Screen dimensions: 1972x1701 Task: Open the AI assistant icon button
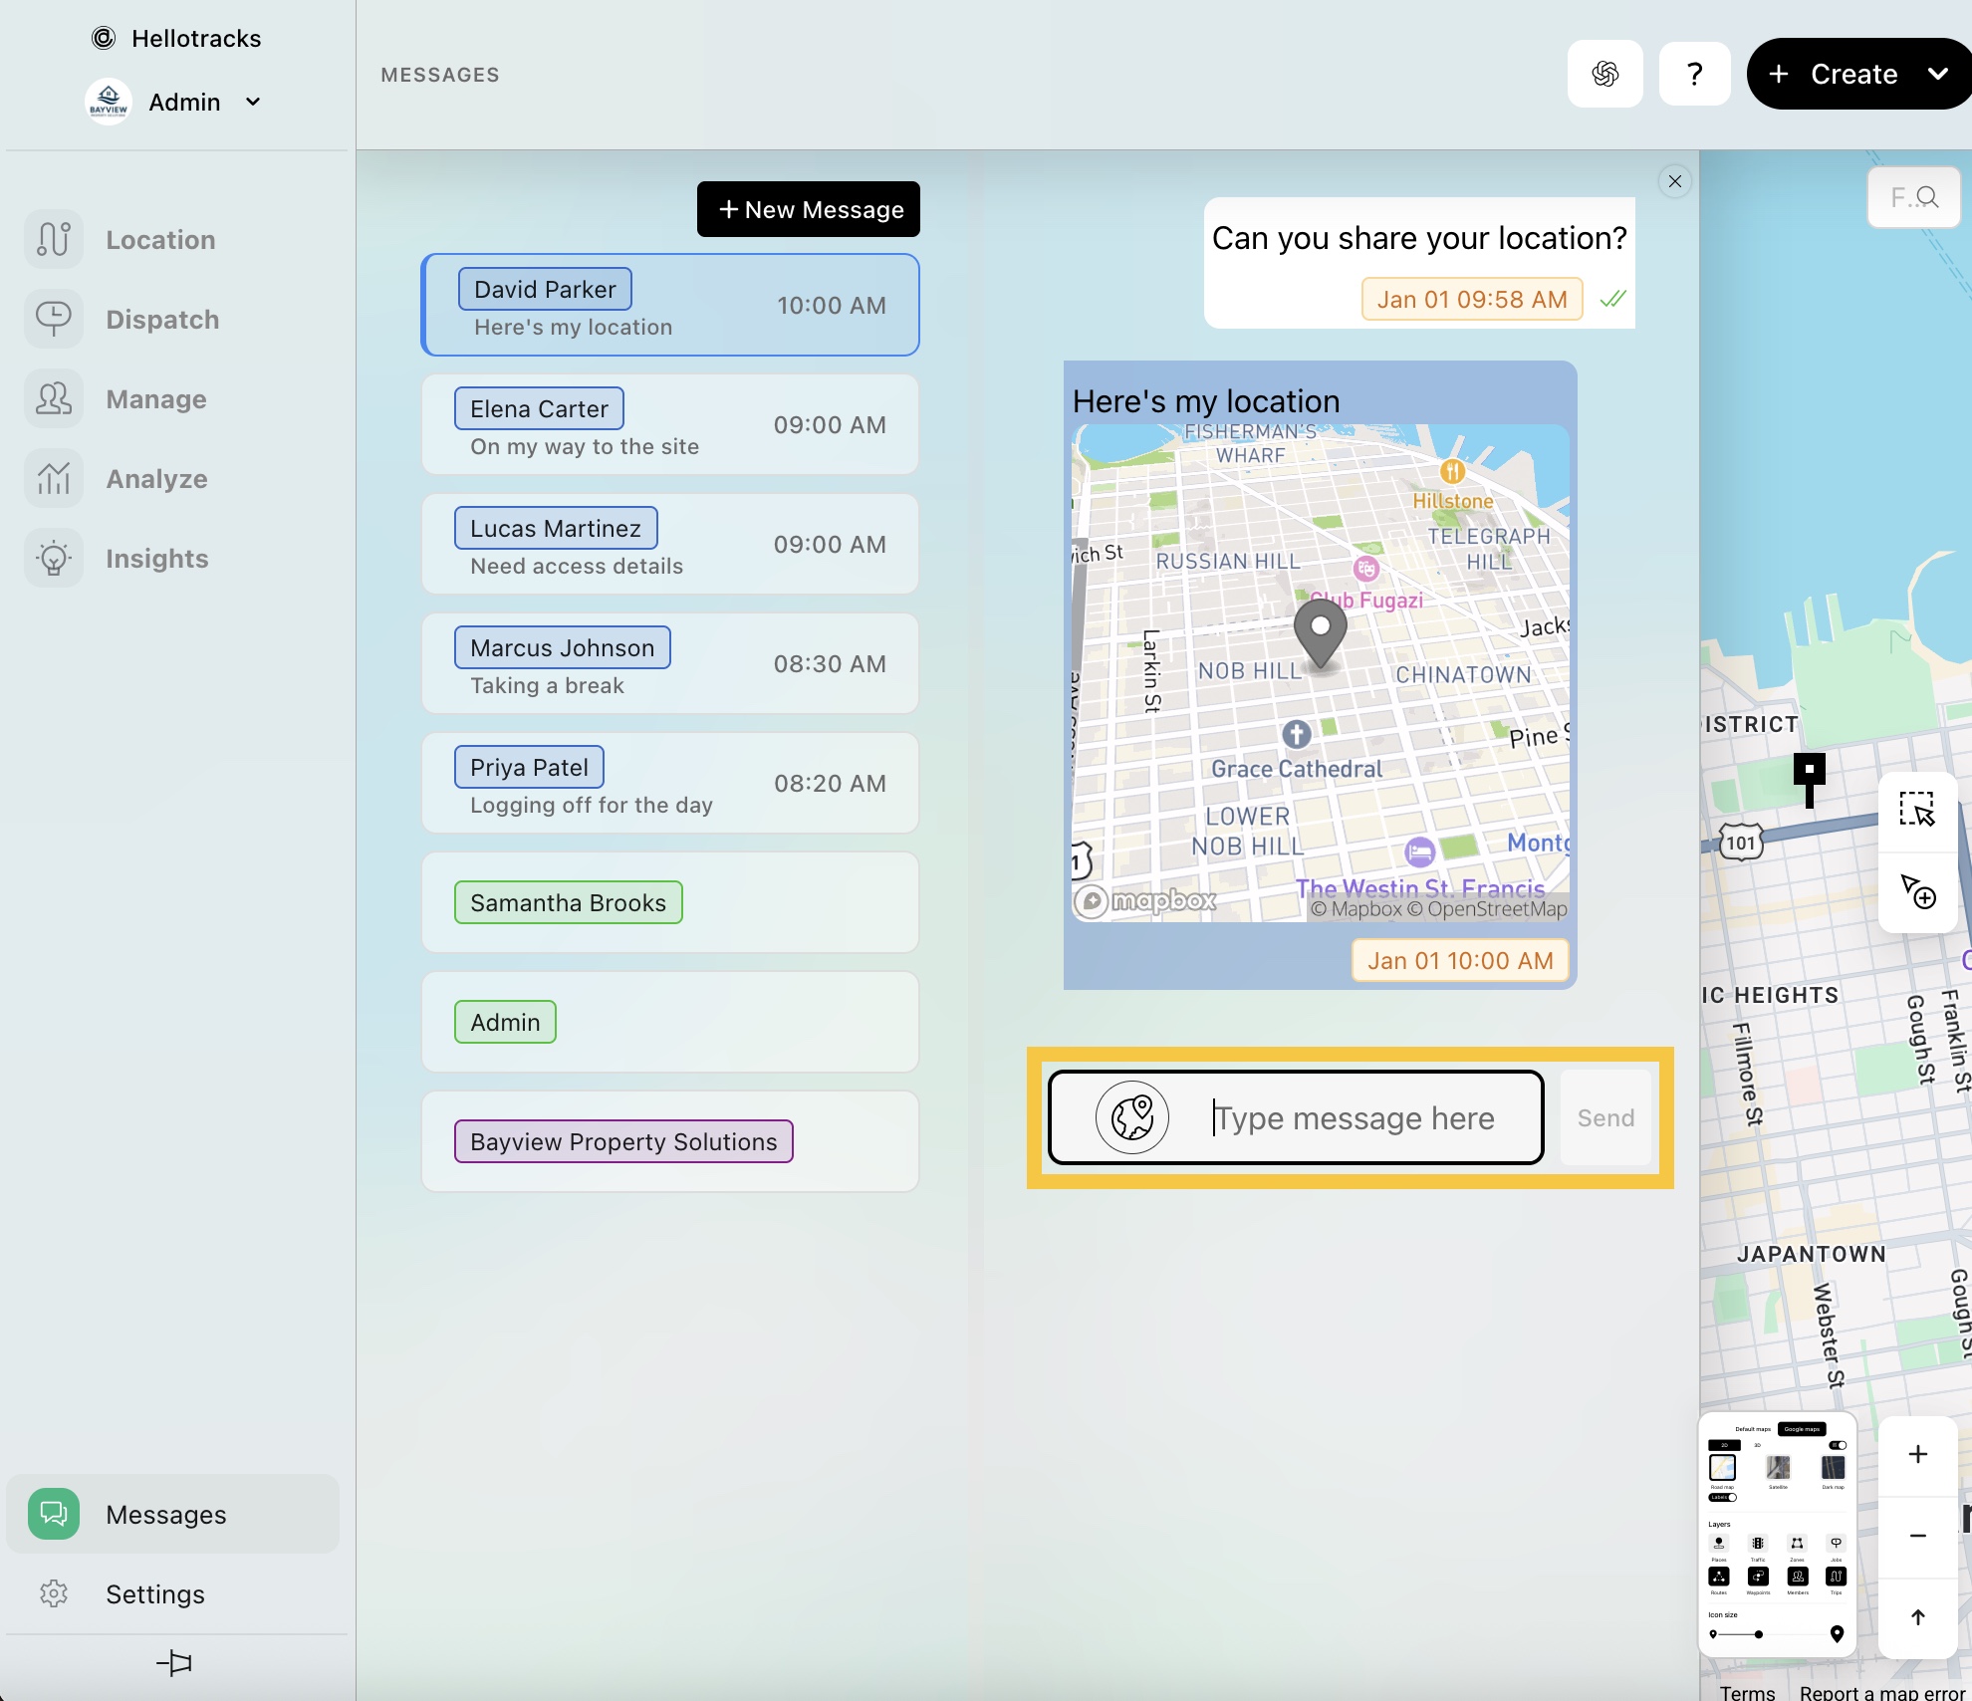1604,74
